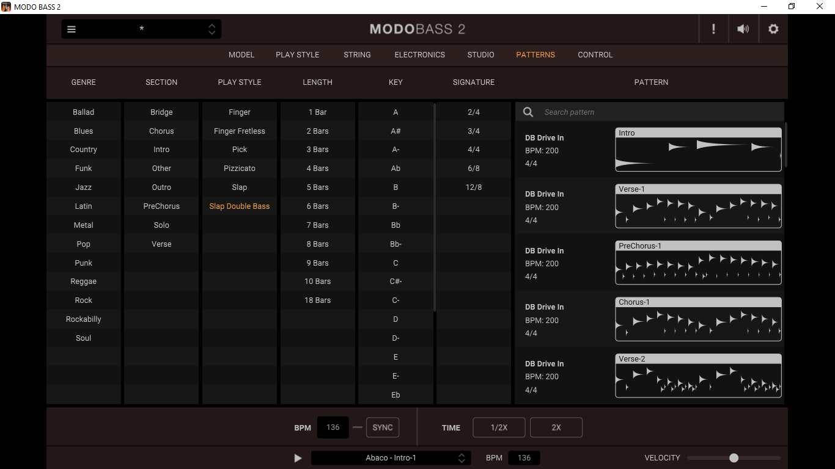Expand the preset selector arrows
Image resolution: width=835 pixels, height=469 pixels.
tap(212, 29)
